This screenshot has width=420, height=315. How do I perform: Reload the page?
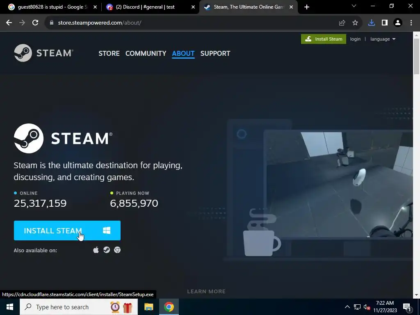(x=35, y=23)
